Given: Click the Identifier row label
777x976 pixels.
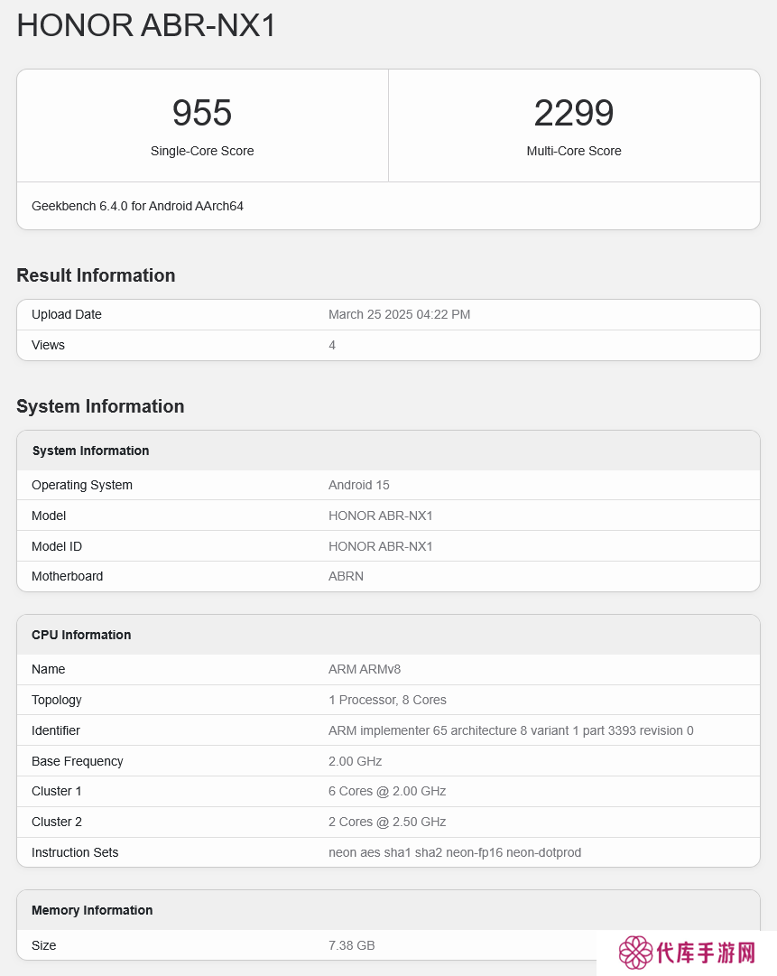Looking at the screenshot, I should pyautogui.click(x=56, y=730).
